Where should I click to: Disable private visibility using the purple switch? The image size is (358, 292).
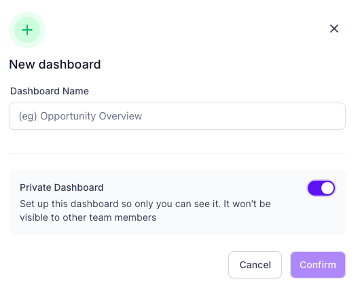tap(321, 188)
